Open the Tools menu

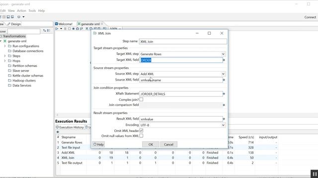(32, 11)
